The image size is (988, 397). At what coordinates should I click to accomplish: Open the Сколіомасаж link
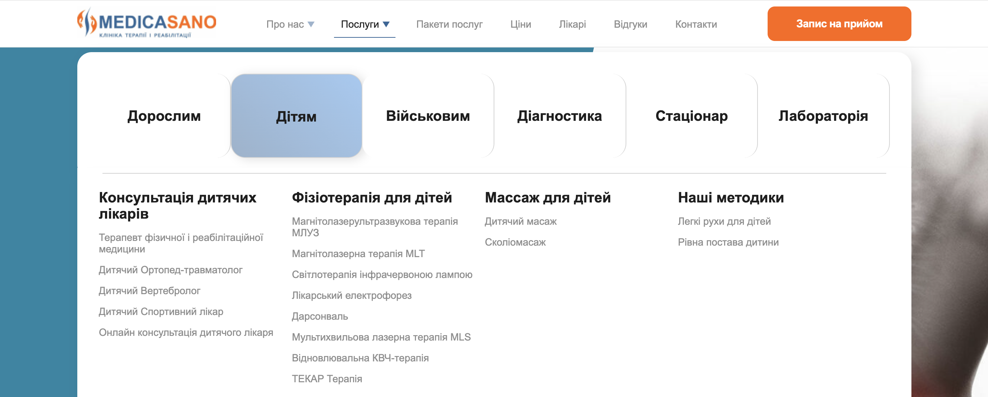pyautogui.click(x=515, y=242)
